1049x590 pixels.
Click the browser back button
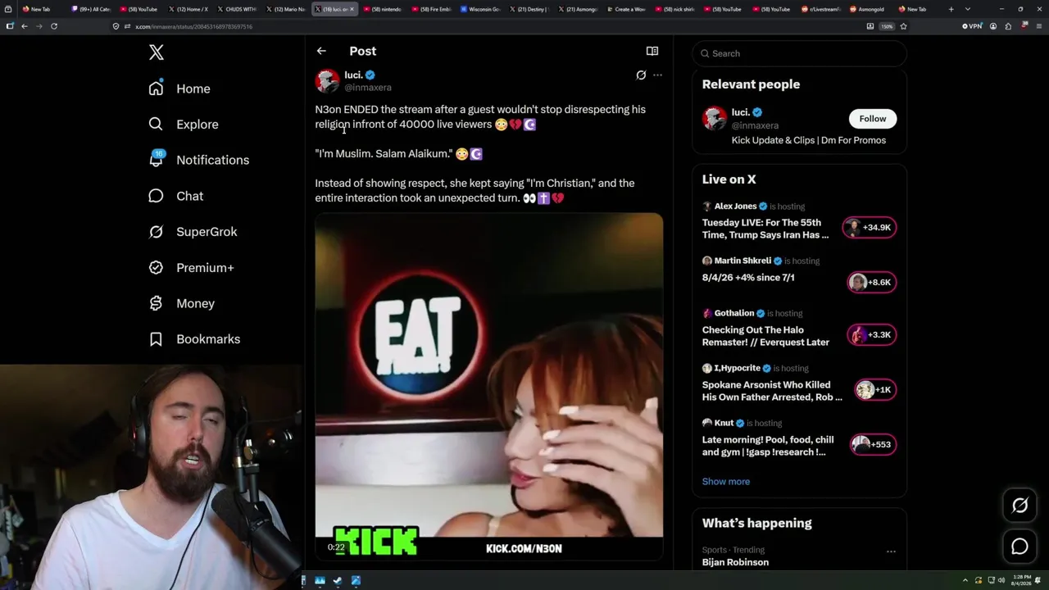(x=25, y=26)
